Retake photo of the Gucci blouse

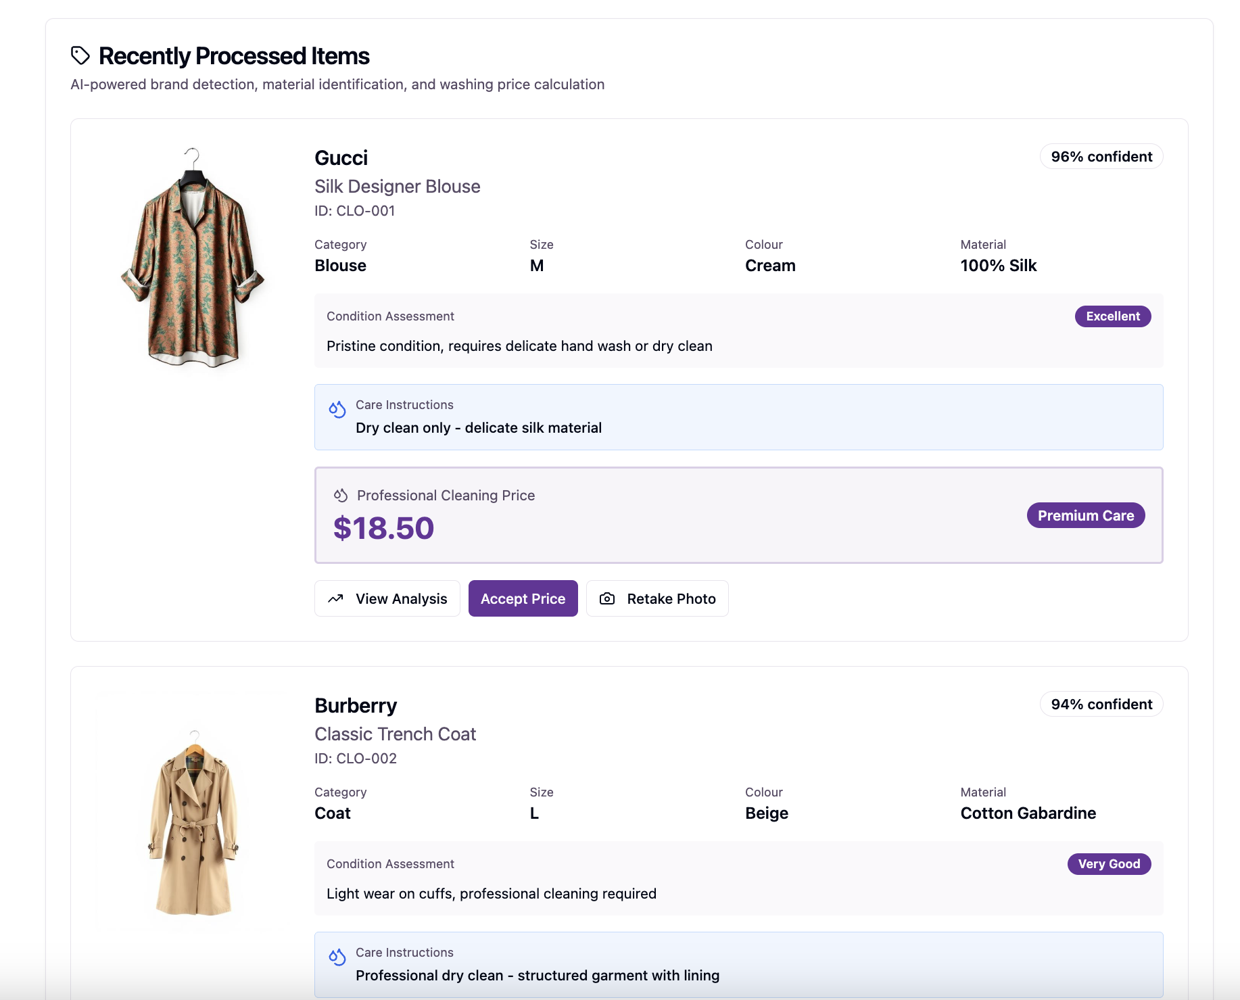pyautogui.click(x=657, y=598)
